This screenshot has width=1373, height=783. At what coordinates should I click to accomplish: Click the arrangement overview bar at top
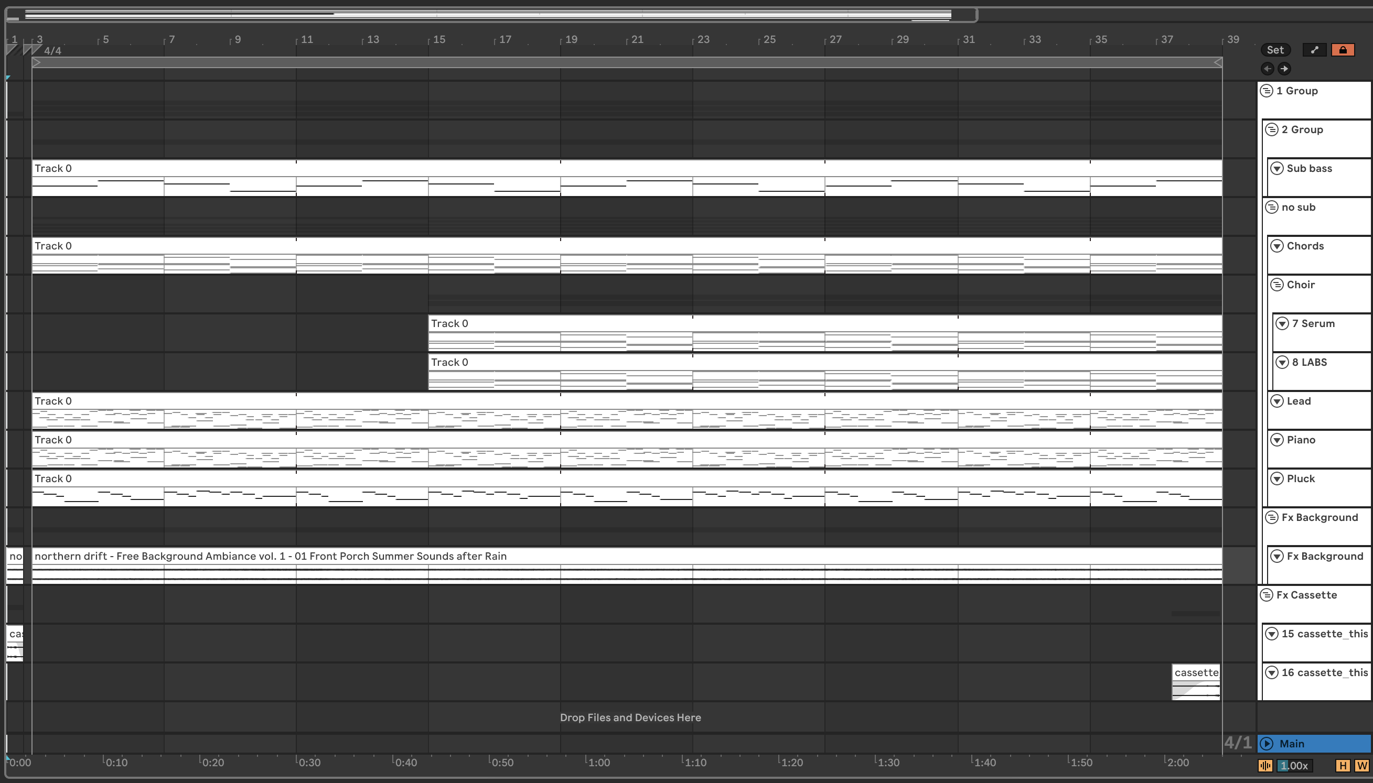pyautogui.click(x=491, y=15)
